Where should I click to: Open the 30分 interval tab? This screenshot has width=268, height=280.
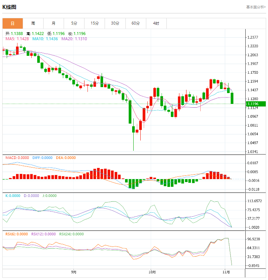[115, 23]
